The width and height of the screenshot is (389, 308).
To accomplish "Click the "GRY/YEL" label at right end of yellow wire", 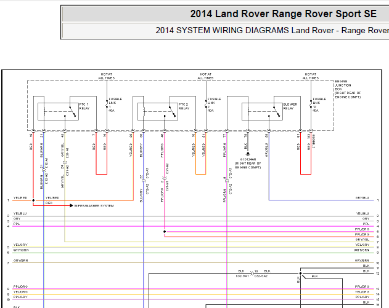I will 362,240.
